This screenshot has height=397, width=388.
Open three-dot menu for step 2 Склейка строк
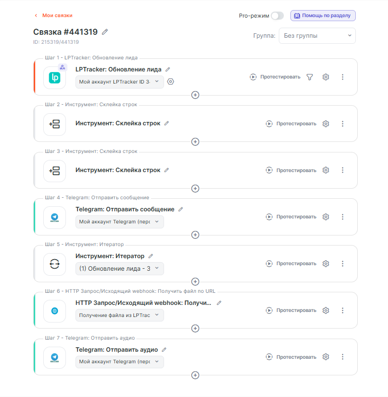pos(343,124)
